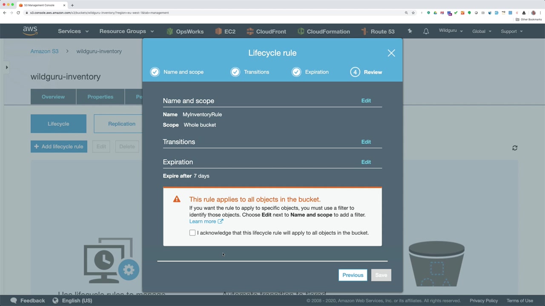The width and height of the screenshot is (545, 306).
Task: Click the Gmail extension icon in toolbar
Action: tap(442, 13)
